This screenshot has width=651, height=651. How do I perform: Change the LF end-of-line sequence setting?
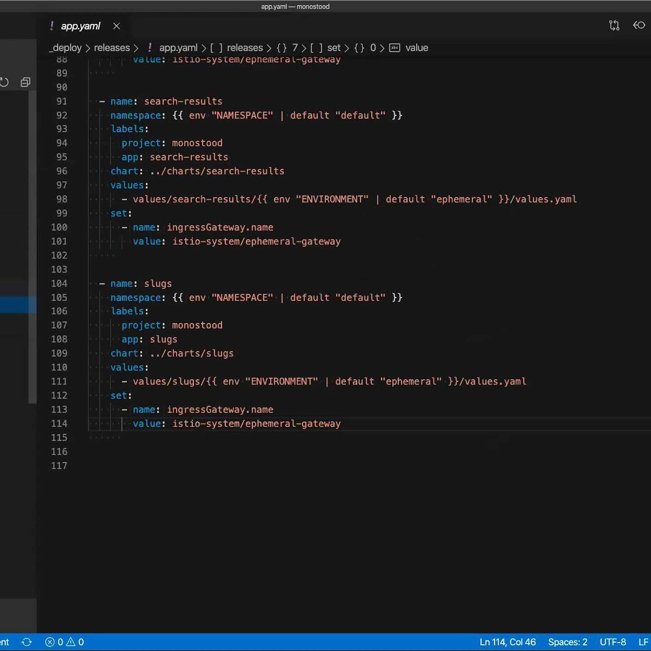[643, 642]
